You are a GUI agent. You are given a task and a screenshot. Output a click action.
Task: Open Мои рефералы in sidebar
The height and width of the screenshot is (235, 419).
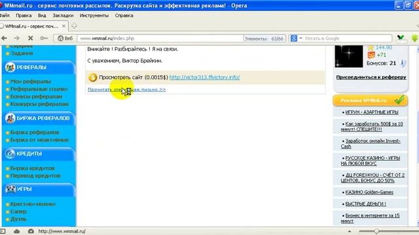coord(31,82)
